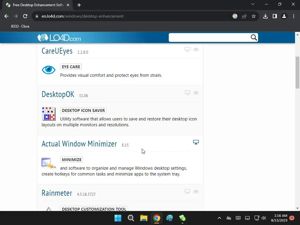
Task: Click monitor icon in DesktopOK row
Action: coord(187,93)
